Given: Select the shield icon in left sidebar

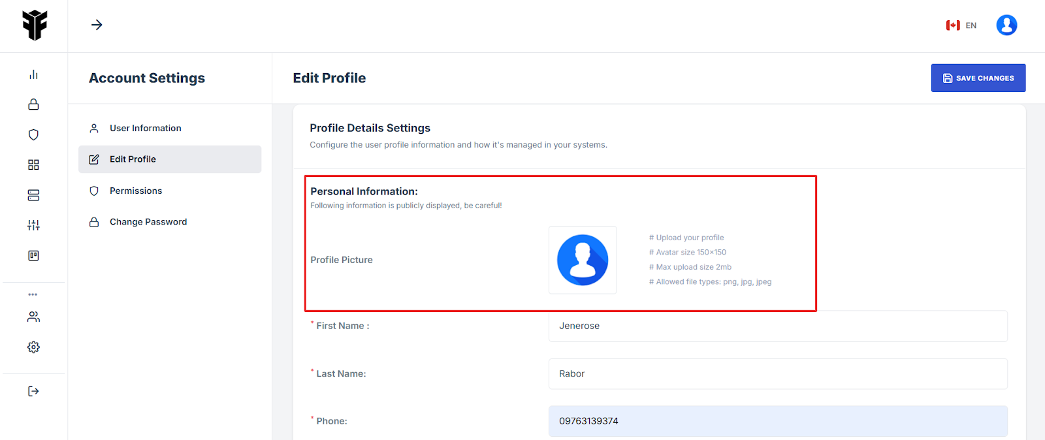Looking at the screenshot, I should coord(33,134).
